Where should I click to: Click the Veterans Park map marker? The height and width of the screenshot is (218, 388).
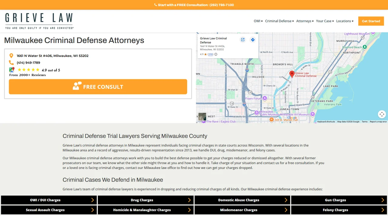coord(333,104)
